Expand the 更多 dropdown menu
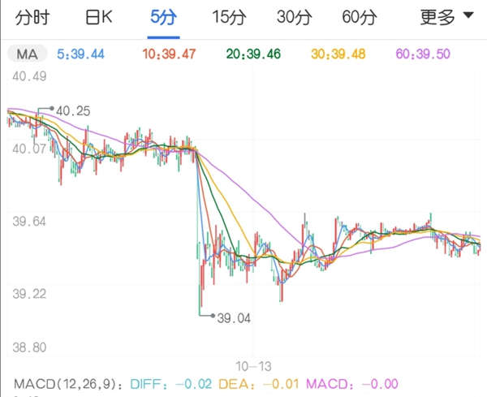 446,17
